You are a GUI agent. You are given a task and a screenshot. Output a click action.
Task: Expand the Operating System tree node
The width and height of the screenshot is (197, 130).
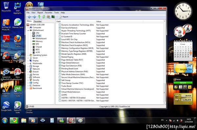28,55
